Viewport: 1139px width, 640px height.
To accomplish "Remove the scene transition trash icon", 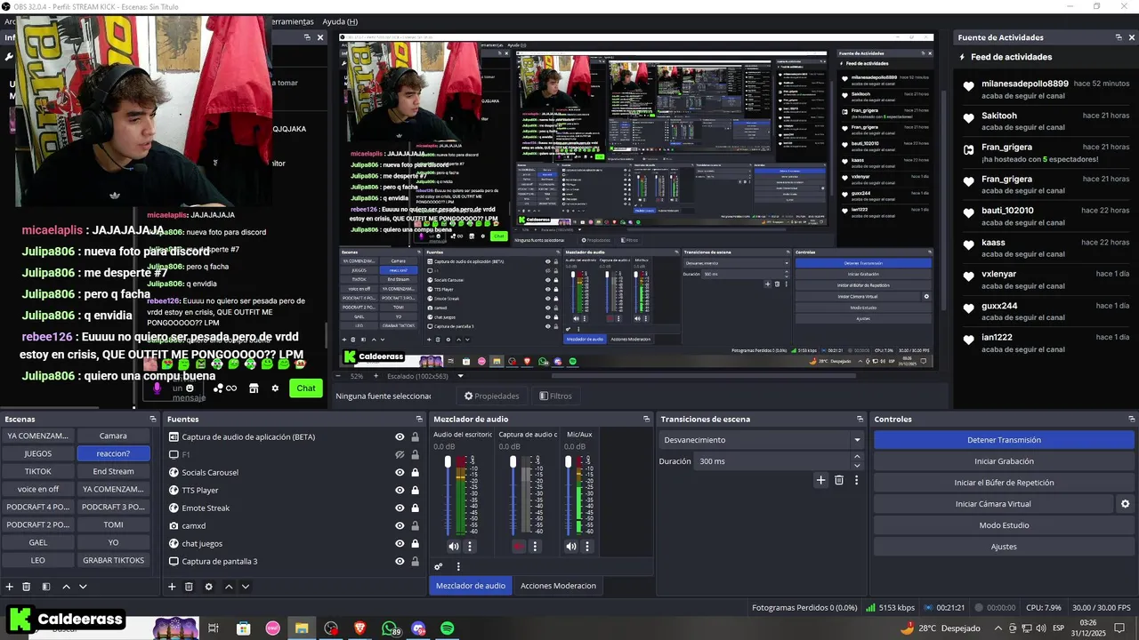I will pos(839,480).
